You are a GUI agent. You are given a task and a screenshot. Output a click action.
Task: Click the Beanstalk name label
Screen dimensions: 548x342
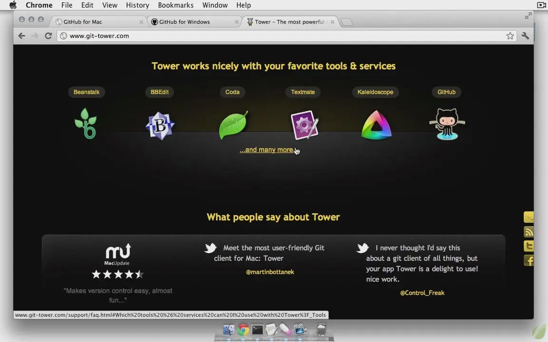click(x=86, y=92)
